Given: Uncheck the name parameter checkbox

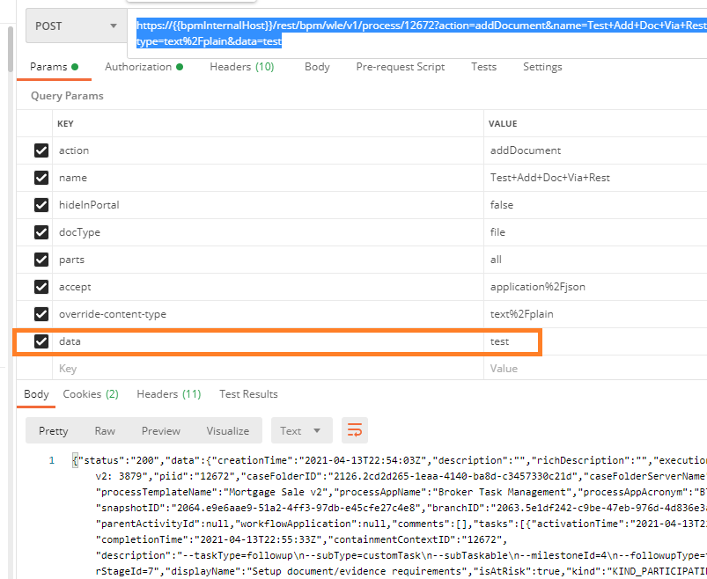Looking at the screenshot, I should [x=41, y=178].
